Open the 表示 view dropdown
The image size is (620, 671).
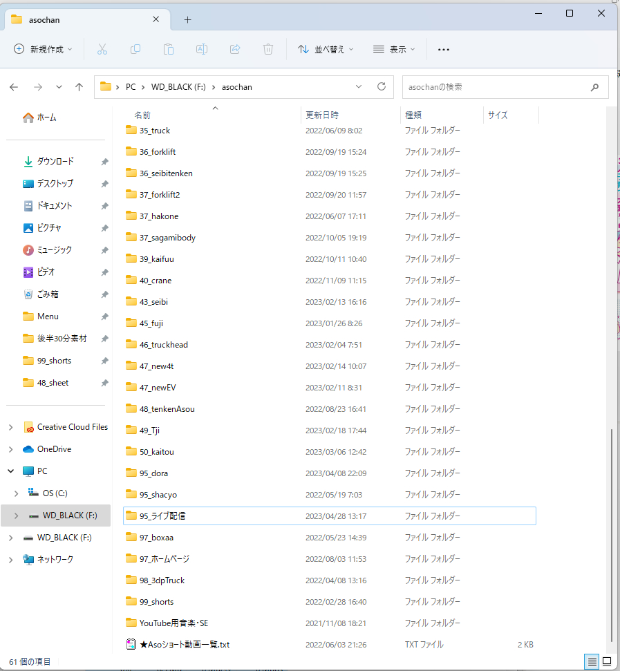coord(394,49)
